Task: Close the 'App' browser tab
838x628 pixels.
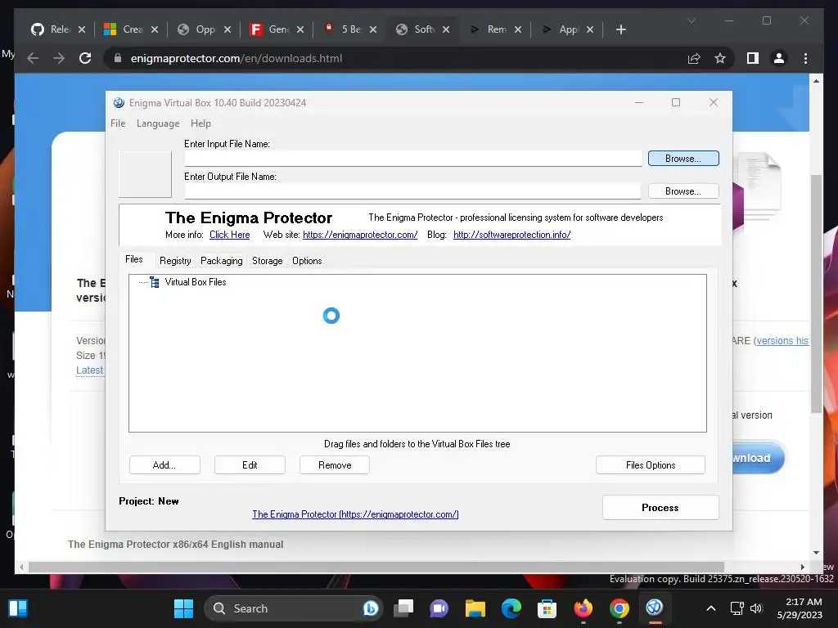Action: 590,29
